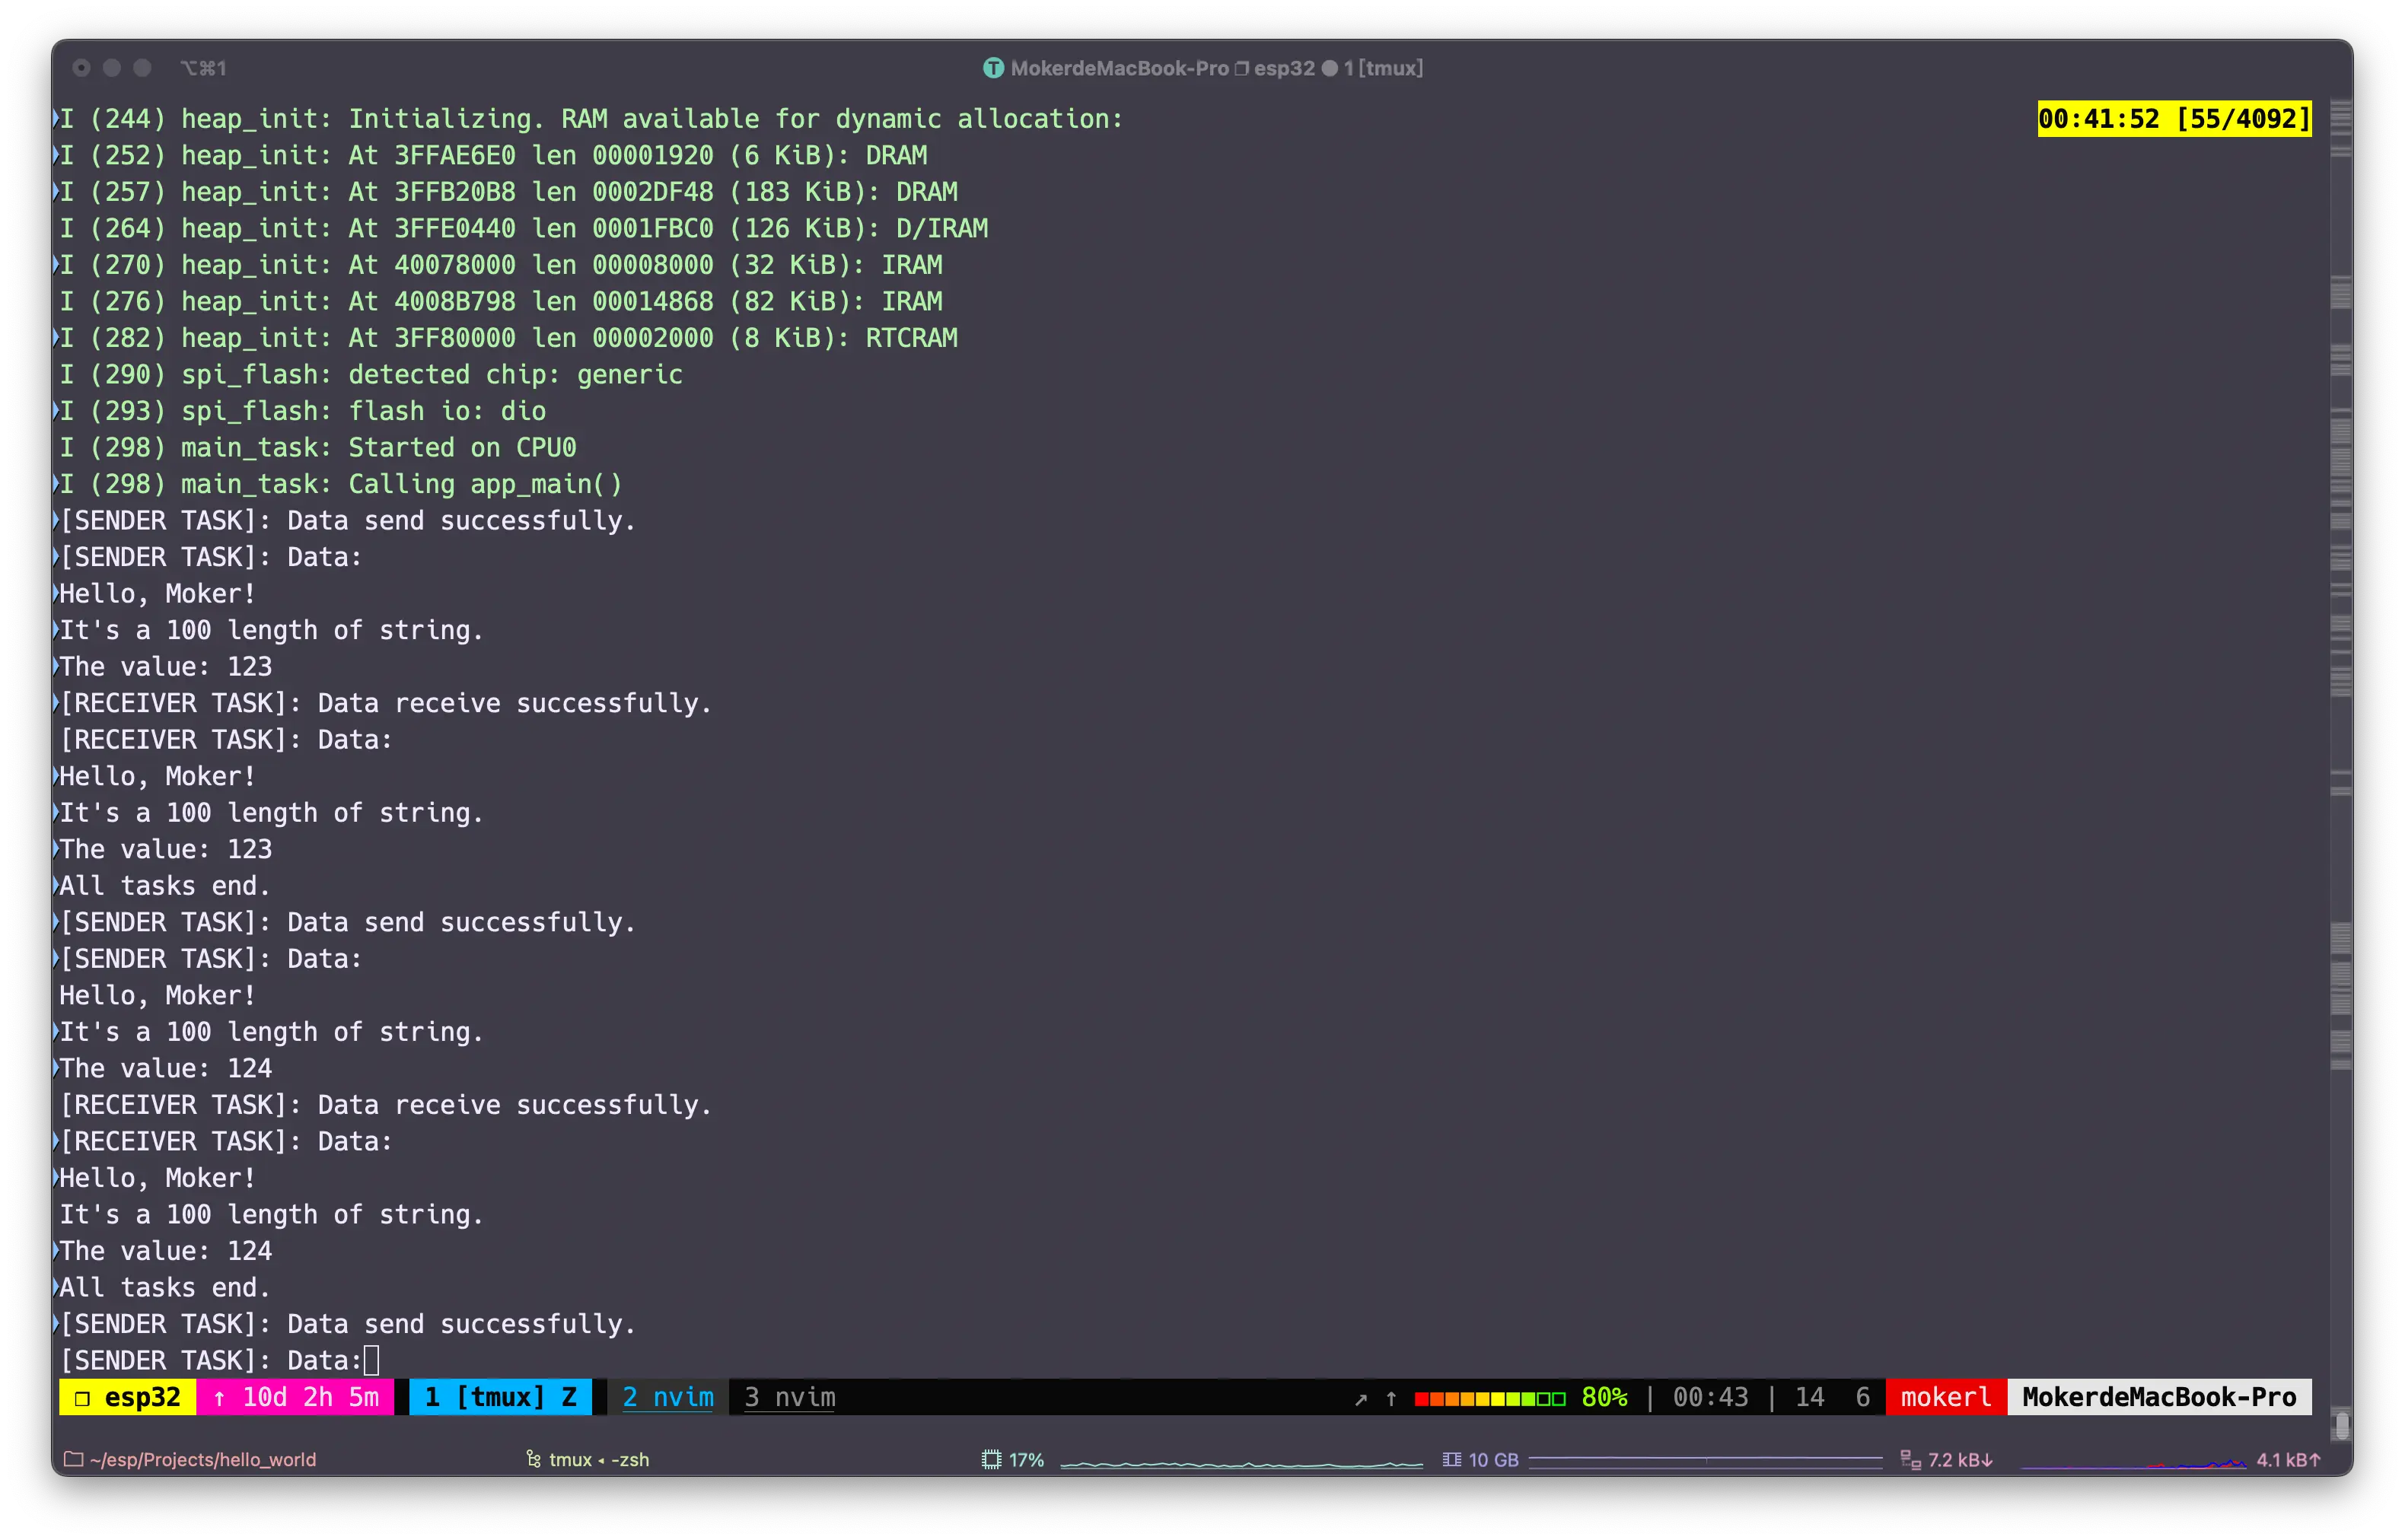Click the '4.1 kB↑' upload rate

(2288, 1459)
